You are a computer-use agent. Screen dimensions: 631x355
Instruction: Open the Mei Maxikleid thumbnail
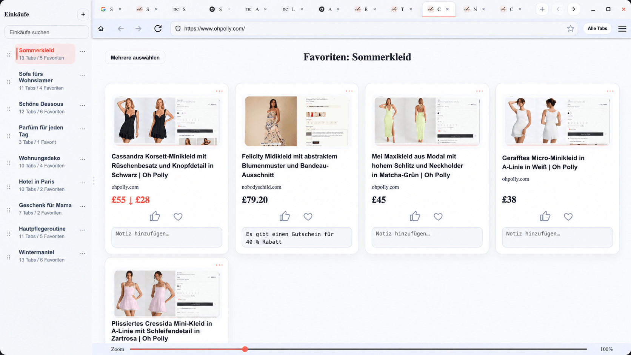coord(427,121)
